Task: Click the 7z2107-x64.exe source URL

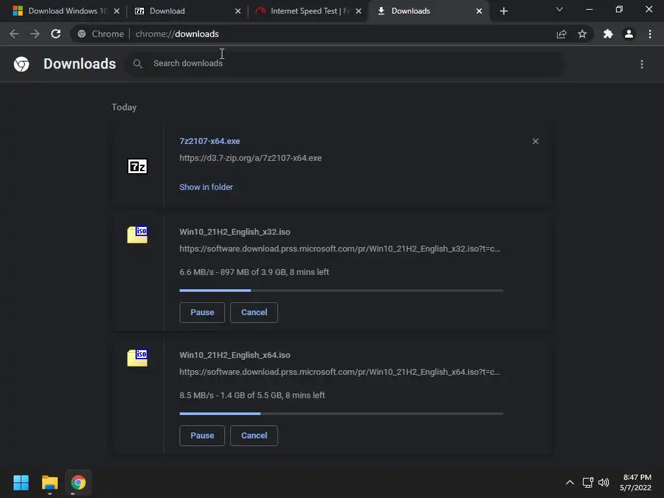Action: click(251, 158)
